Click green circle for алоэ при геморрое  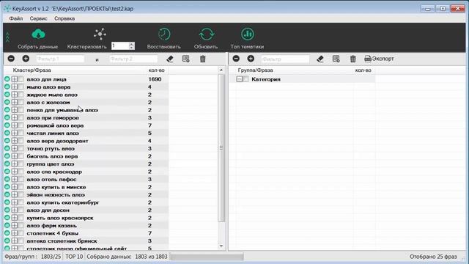tap(7, 118)
